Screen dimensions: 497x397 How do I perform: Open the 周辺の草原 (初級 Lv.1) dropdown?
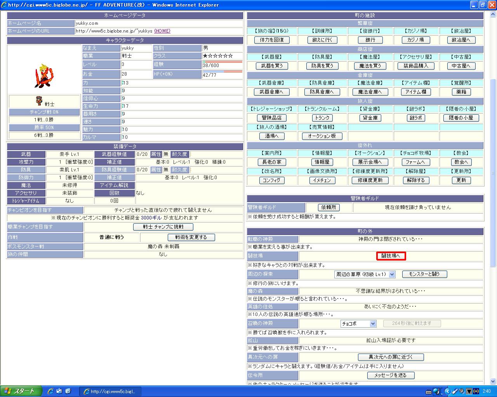pyautogui.click(x=365, y=274)
